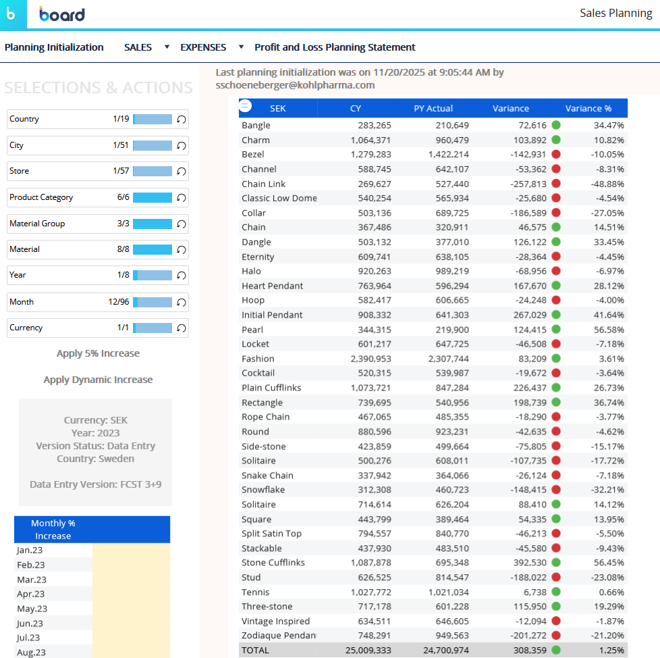Select Zodiaque Pendant row label
660x658 pixels.
pyautogui.click(x=279, y=635)
